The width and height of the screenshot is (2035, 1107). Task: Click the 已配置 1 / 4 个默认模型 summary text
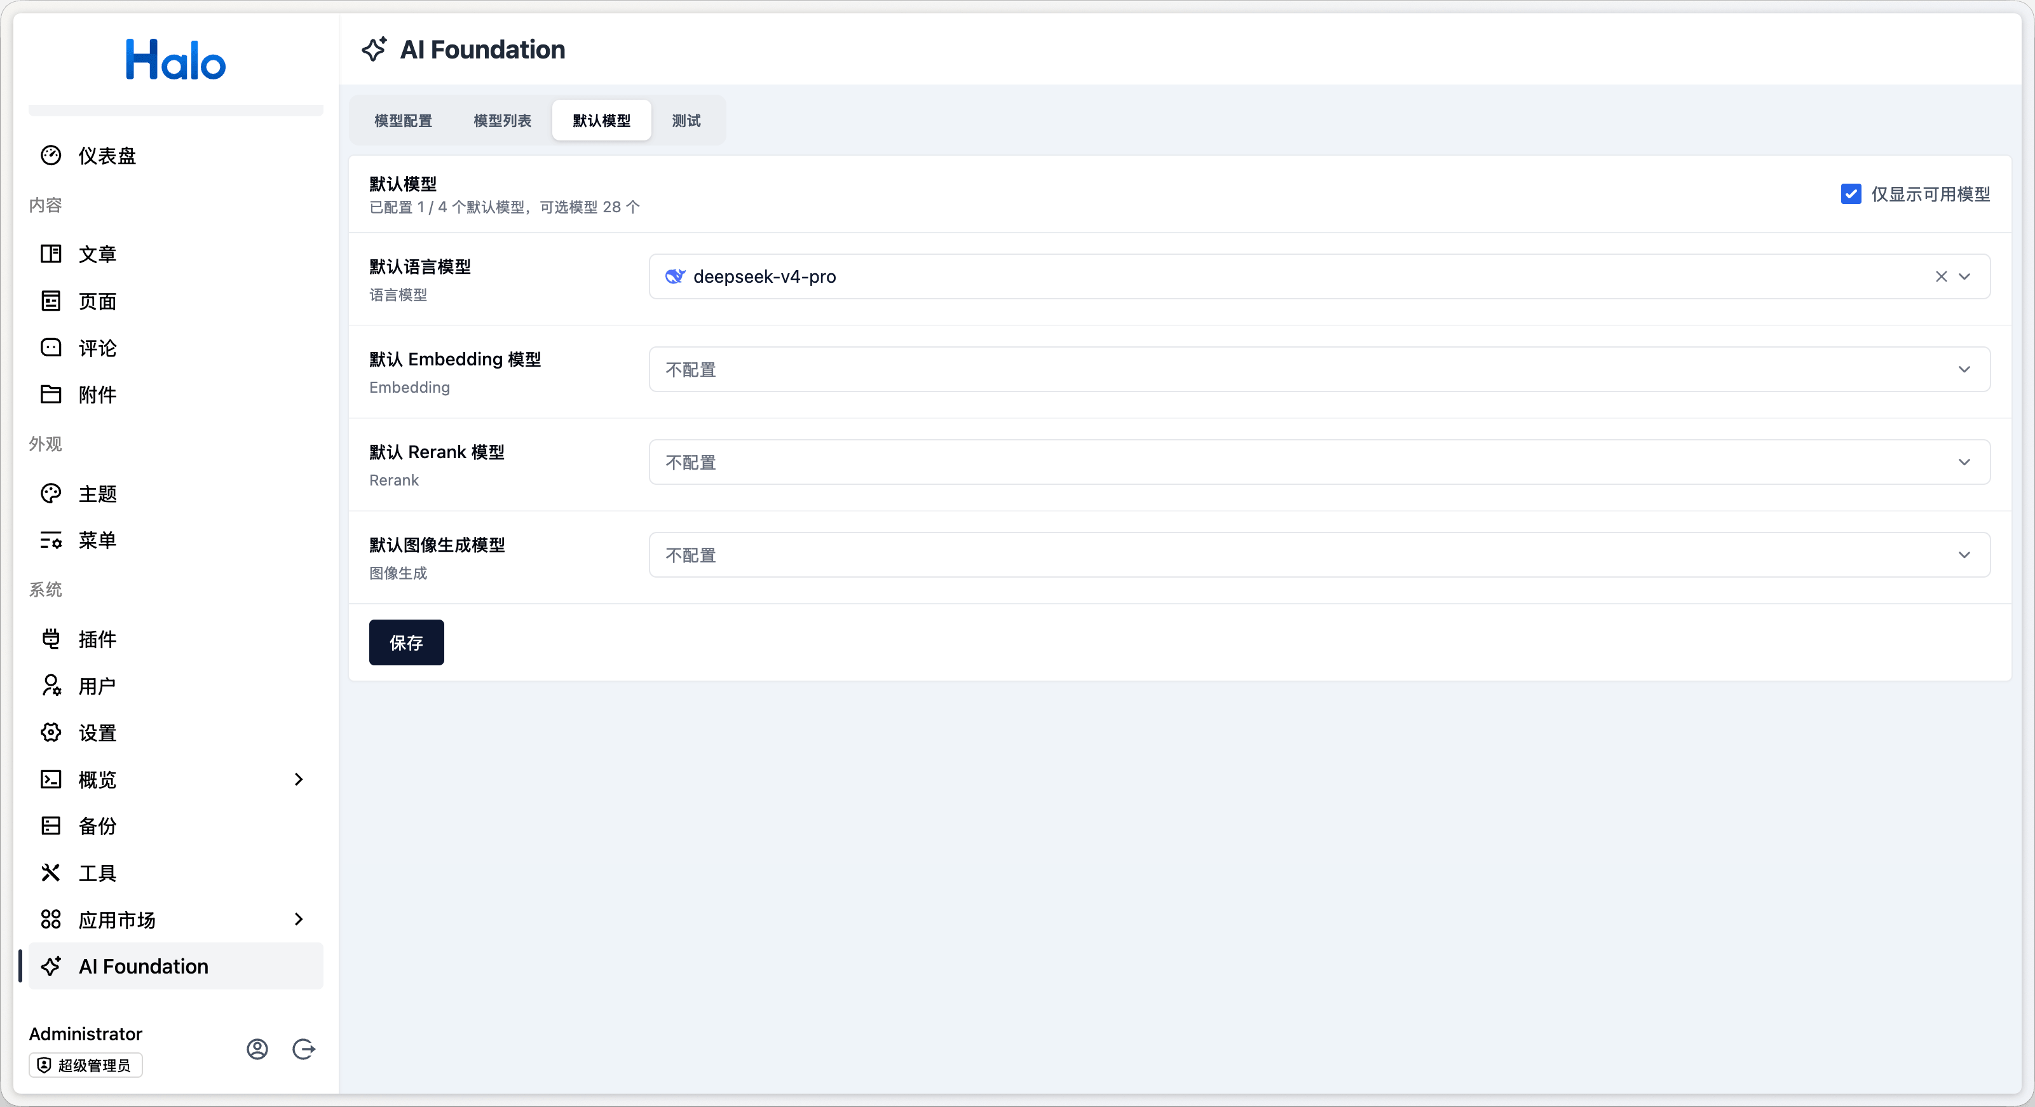click(505, 207)
